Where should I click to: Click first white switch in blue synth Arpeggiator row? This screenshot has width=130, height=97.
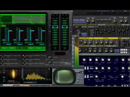click(x=85, y=77)
